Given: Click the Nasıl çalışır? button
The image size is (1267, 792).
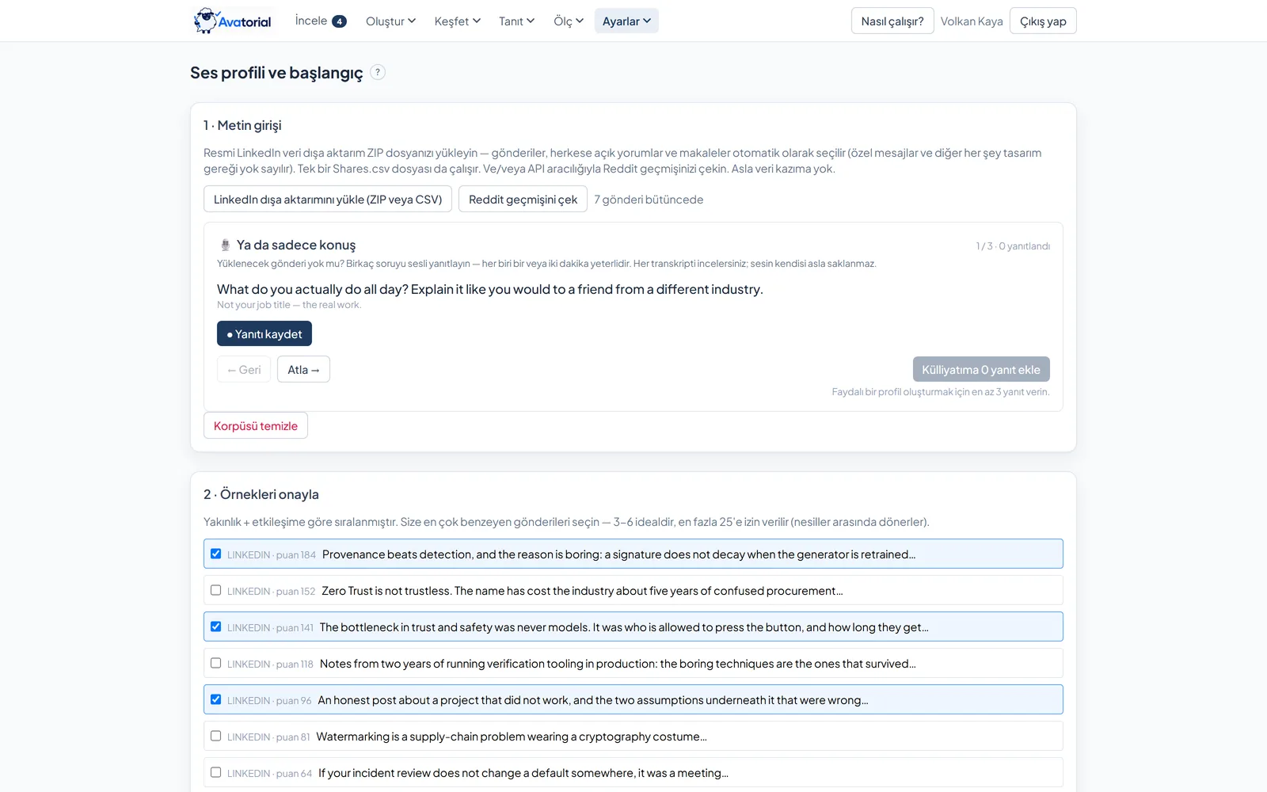Looking at the screenshot, I should (892, 21).
